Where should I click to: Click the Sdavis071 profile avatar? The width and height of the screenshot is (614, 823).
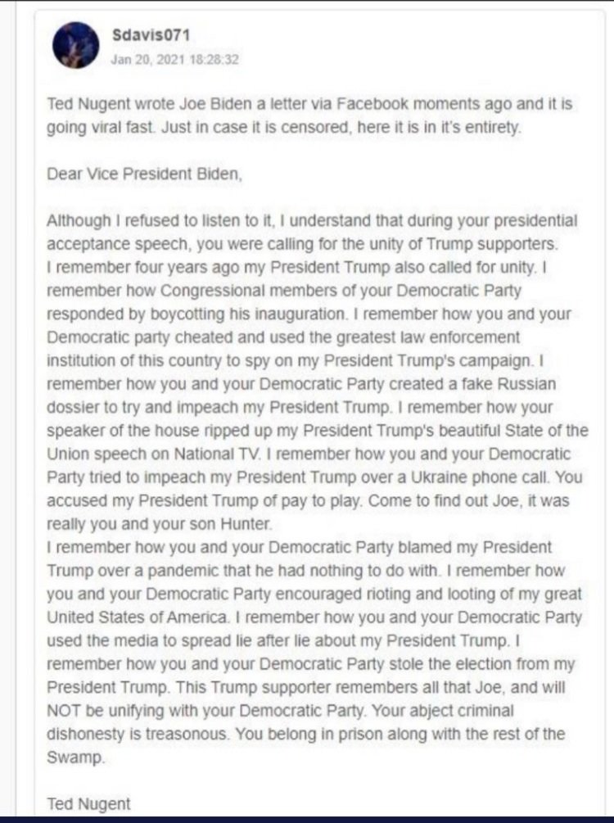pyautogui.click(x=76, y=45)
